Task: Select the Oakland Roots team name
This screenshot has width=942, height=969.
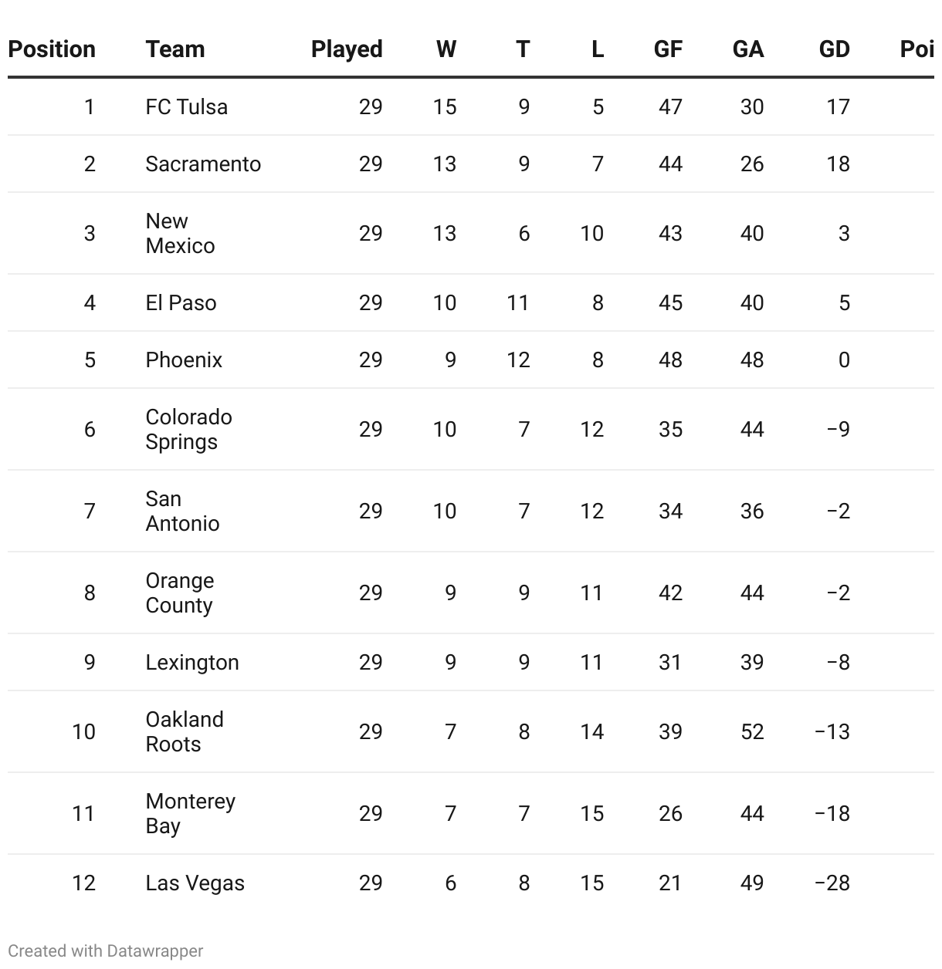Action: [x=185, y=731]
